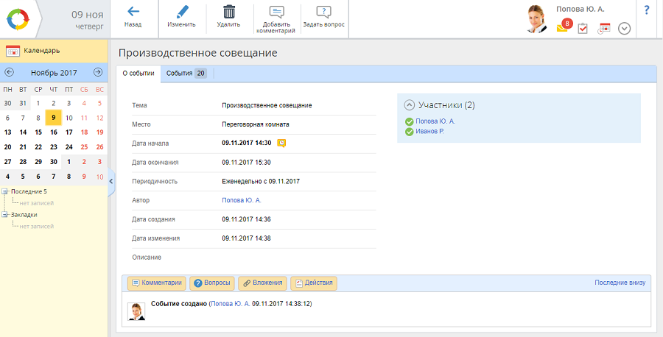Screen dimensions: 663x337
Task: Select the О событии tab
Action: tap(138, 74)
